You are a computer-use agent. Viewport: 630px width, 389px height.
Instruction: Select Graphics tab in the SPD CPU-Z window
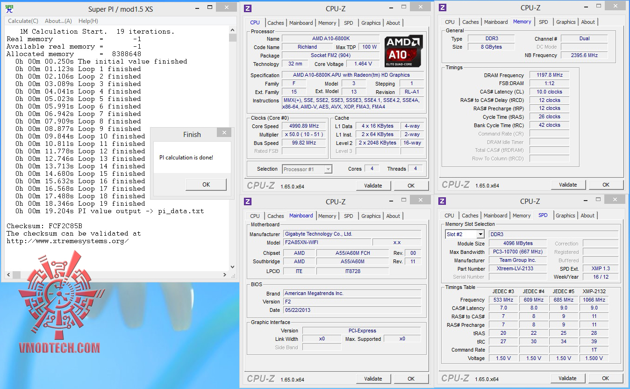566,216
